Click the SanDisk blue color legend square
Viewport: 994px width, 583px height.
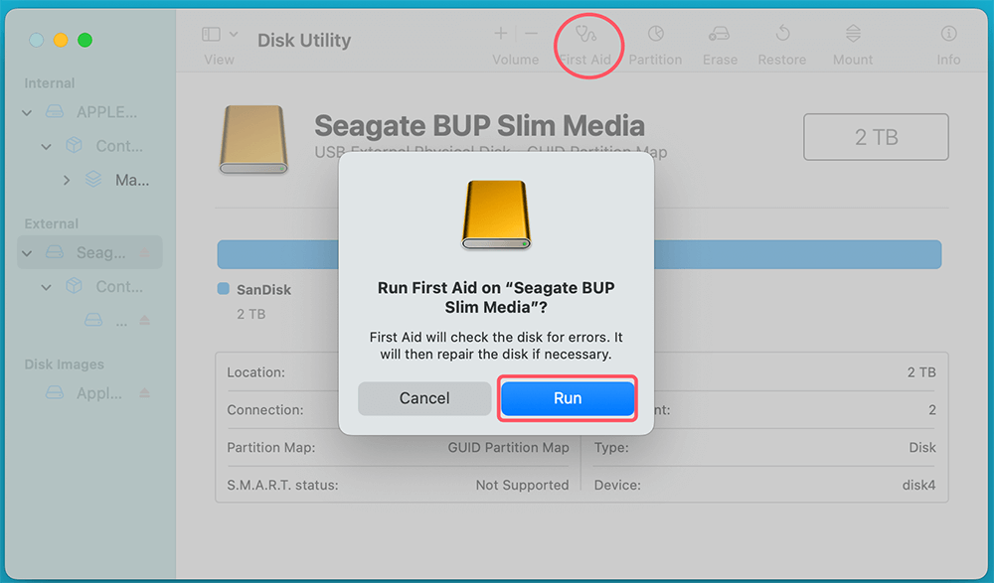click(x=223, y=290)
